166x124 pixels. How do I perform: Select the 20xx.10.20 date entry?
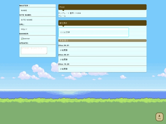coord(64,64)
